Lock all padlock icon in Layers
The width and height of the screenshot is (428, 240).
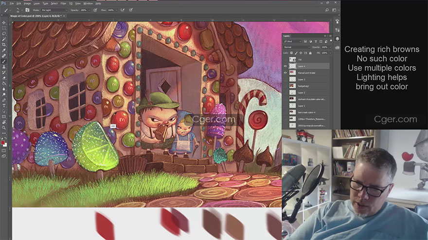click(x=310, y=53)
